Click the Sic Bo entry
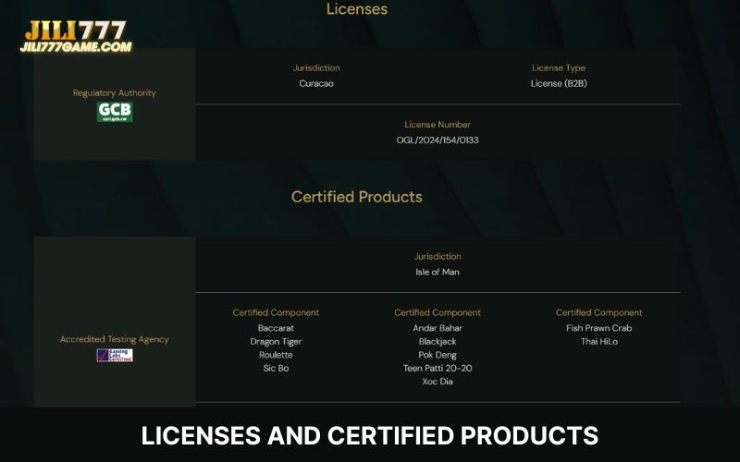Screen dimensions: 740x462 (x=276, y=369)
